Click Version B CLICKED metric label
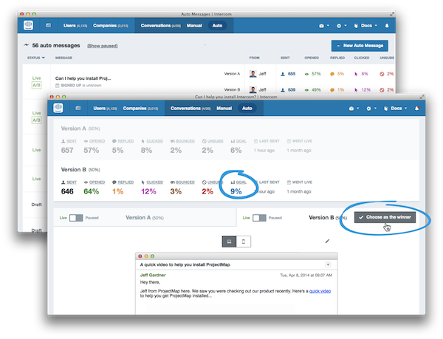 (x=152, y=182)
